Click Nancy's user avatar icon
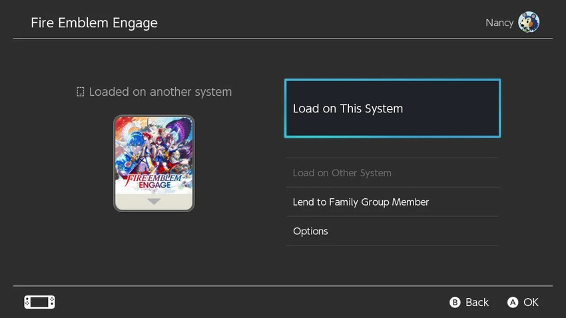Screen dimensions: 566x318 click(x=529, y=22)
